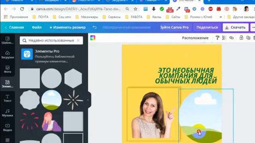Open Элементы Pro library banner
Viewport: 255px width, 143px height.
point(51,56)
